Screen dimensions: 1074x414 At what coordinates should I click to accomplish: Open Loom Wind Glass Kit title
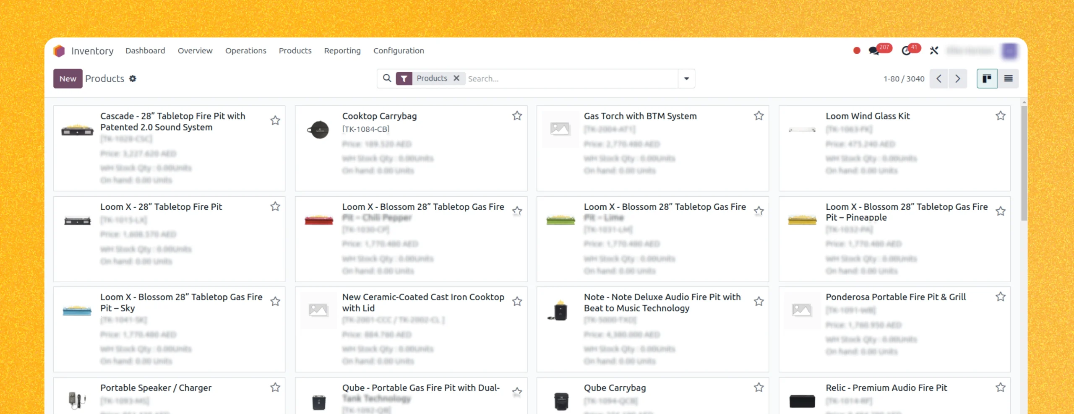coord(868,116)
